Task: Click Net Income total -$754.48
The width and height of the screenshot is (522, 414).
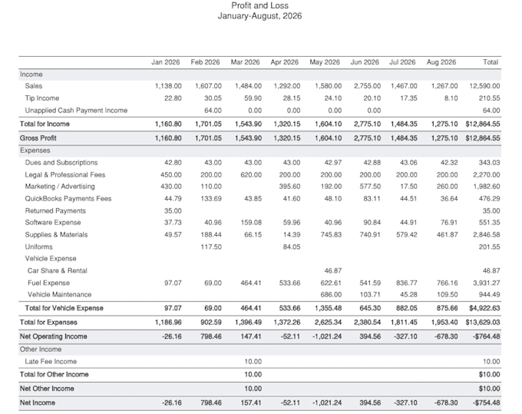Action: tap(487, 402)
